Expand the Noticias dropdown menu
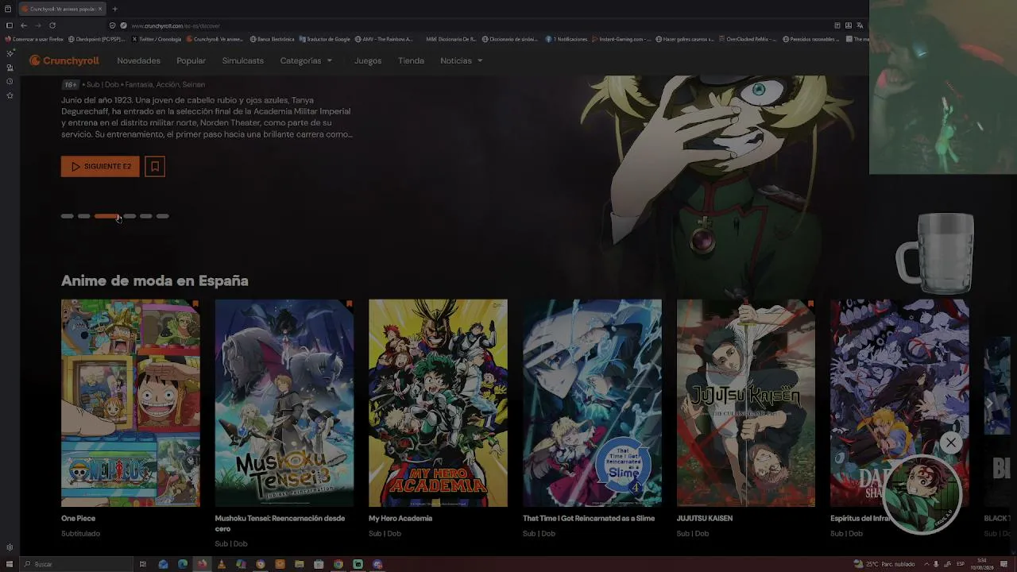1017x572 pixels. [x=462, y=60]
